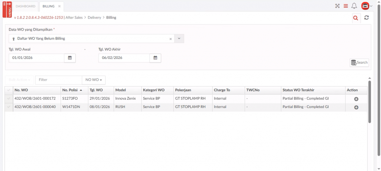Image resolution: width=381 pixels, height=171 pixels.
Task: Click plus action for WO 000040
Action: [356, 107]
